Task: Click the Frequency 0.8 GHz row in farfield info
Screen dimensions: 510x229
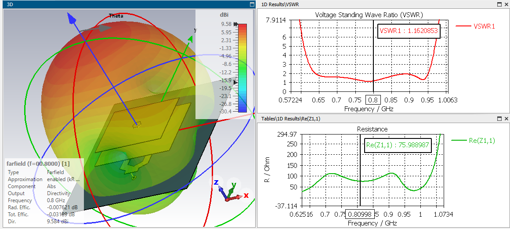Action: (36, 200)
